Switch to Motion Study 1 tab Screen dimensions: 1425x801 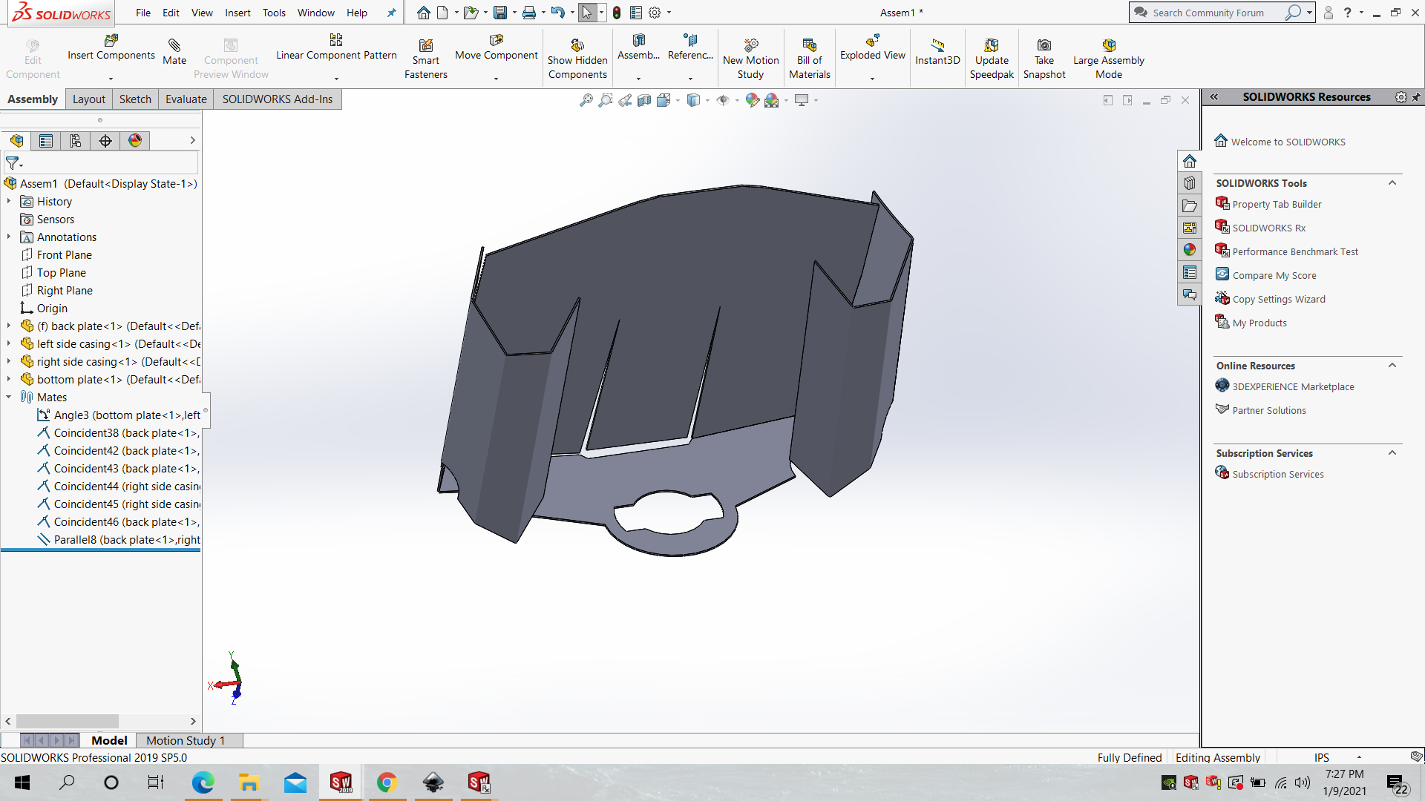[185, 740]
